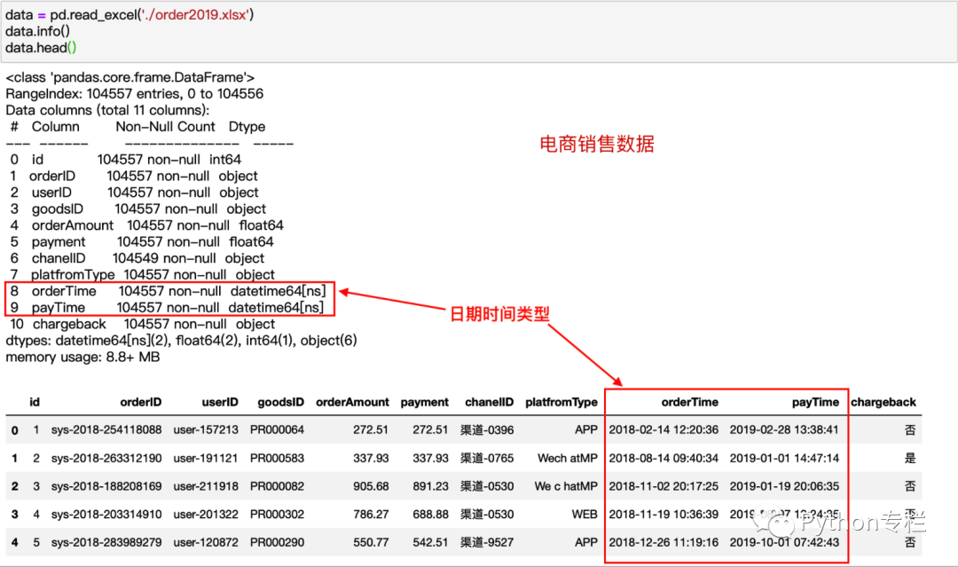The image size is (958, 567).
Task: Click the chanelID column header
Action: (490, 402)
